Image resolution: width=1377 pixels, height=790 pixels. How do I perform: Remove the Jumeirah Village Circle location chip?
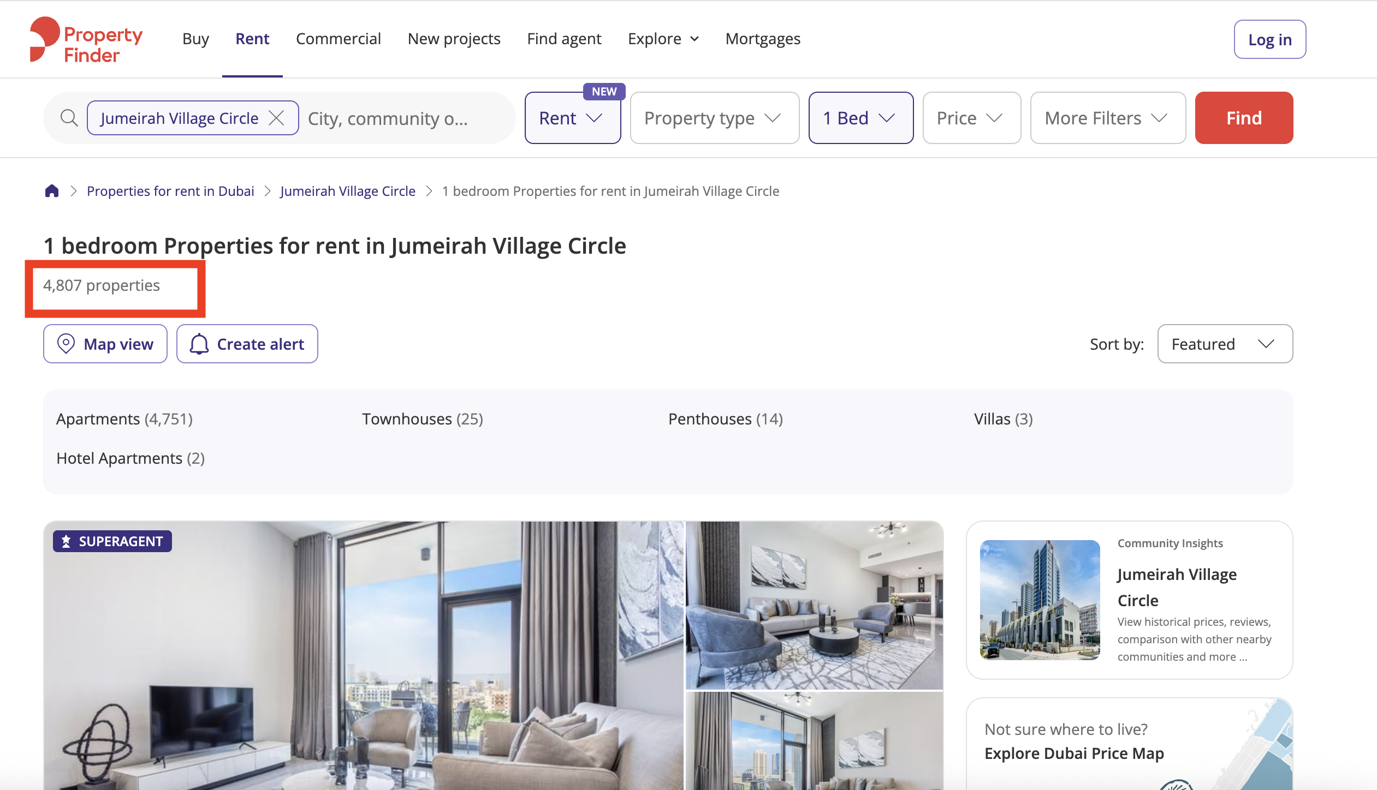click(x=277, y=118)
